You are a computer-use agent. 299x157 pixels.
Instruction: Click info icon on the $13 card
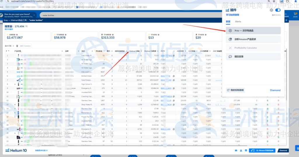[x=159, y=35]
